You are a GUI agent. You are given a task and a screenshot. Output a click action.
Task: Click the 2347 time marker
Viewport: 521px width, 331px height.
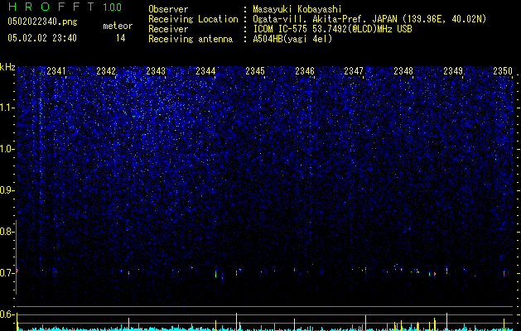pyautogui.click(x=354, y=71)
